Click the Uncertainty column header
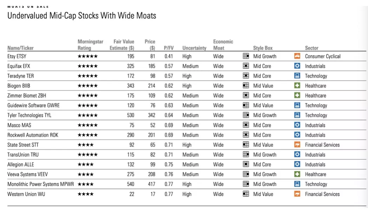368x213 pixels. click(194, 48)
